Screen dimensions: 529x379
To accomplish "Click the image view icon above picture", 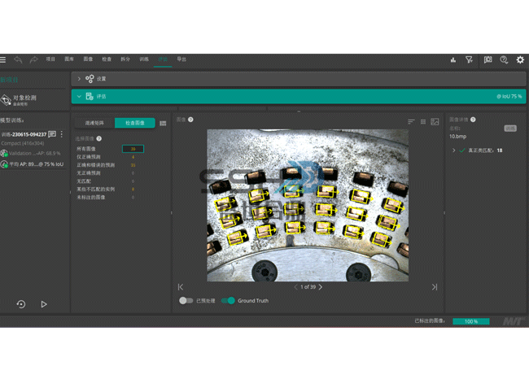I will [435, 122].
